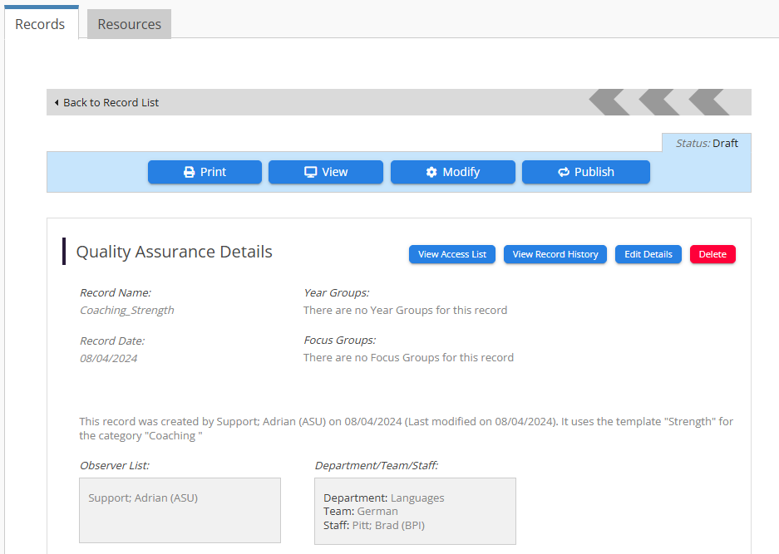This screenshot has width=779, height=554.
Task: Click the leftmost chevron in grey bar
Action: [x=609, y=102]
